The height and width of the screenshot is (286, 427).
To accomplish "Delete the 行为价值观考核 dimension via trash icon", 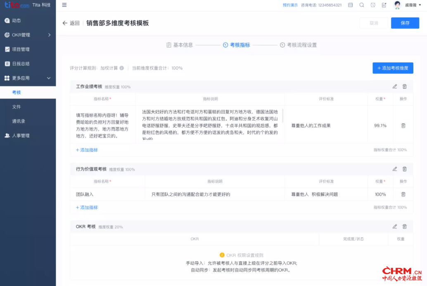I will (405, 169).
